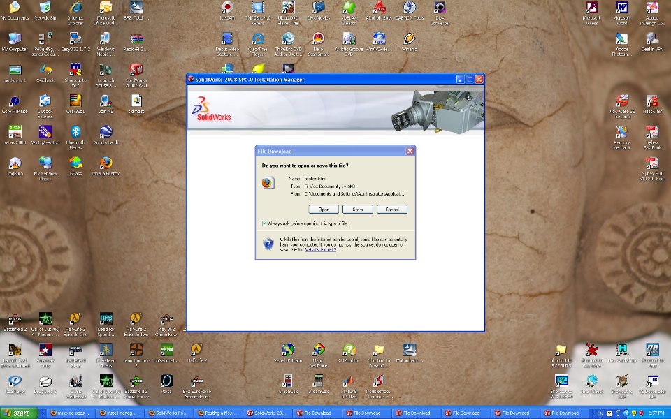Launch the Team Fortress 2 shortcut
The image size is (671, 419).
(x=136, y=355)
